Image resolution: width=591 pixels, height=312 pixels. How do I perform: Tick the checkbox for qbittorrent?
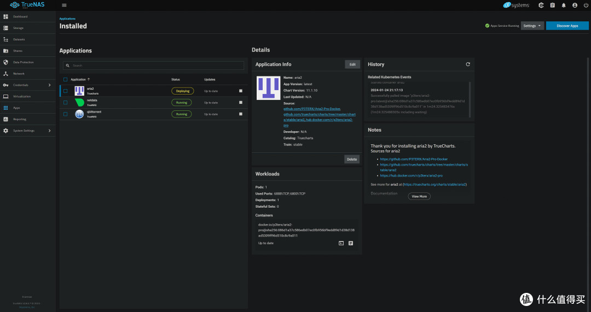tap(66, 114)
